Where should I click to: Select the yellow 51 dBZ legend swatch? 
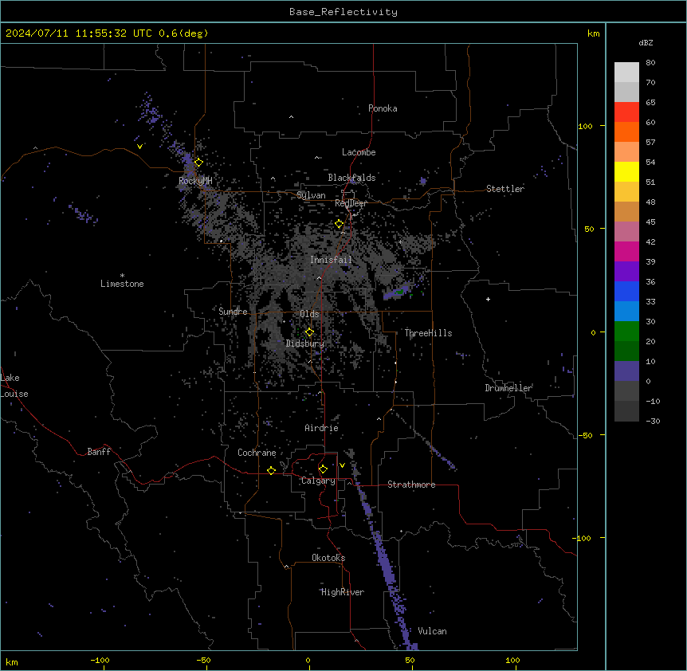(626, 171)
